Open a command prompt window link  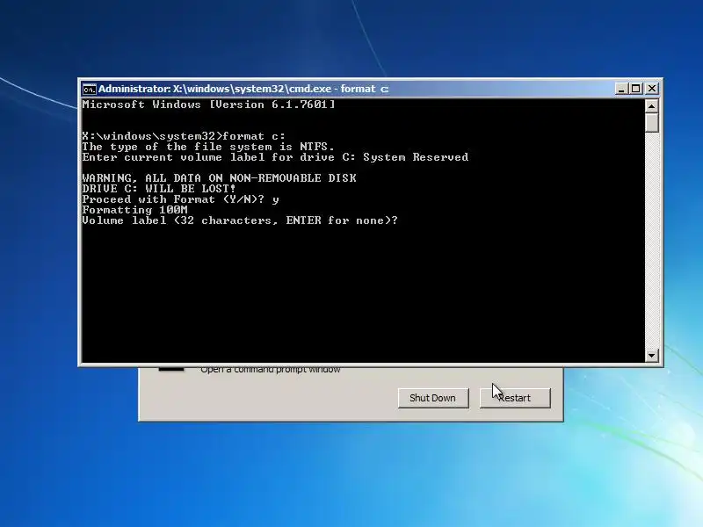click(271, 370)
